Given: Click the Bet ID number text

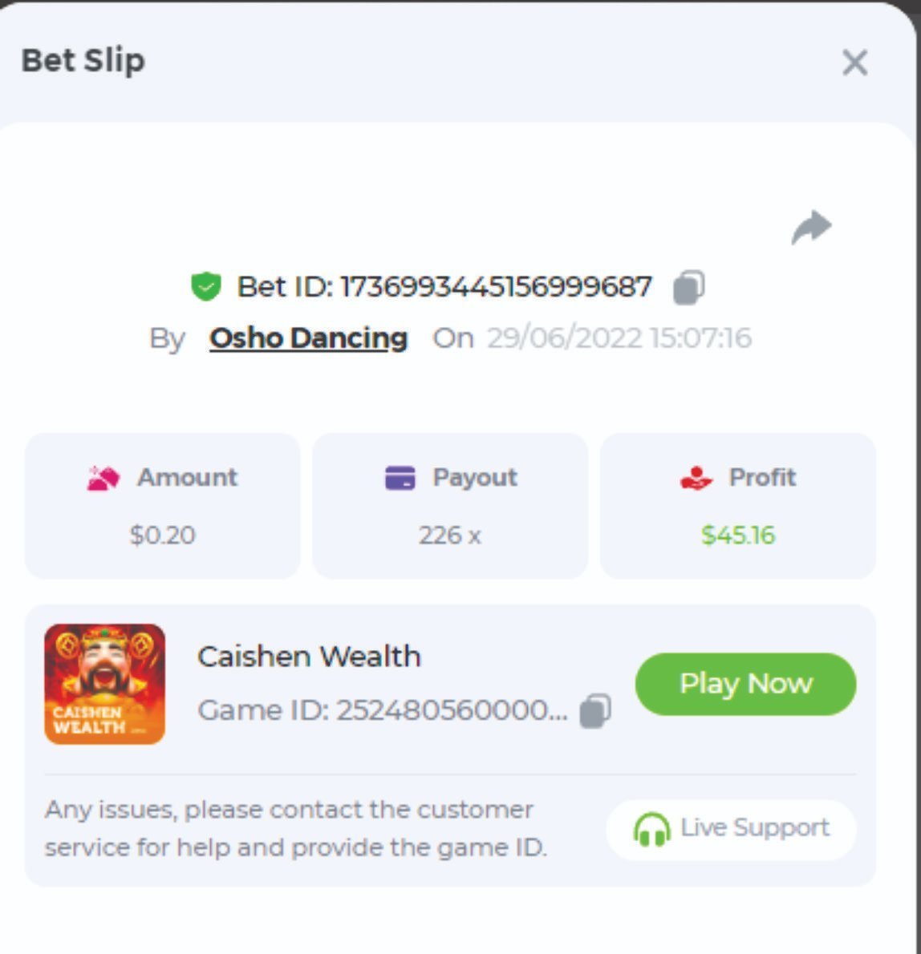Looking at the screenshot, I should coord(444,286).
